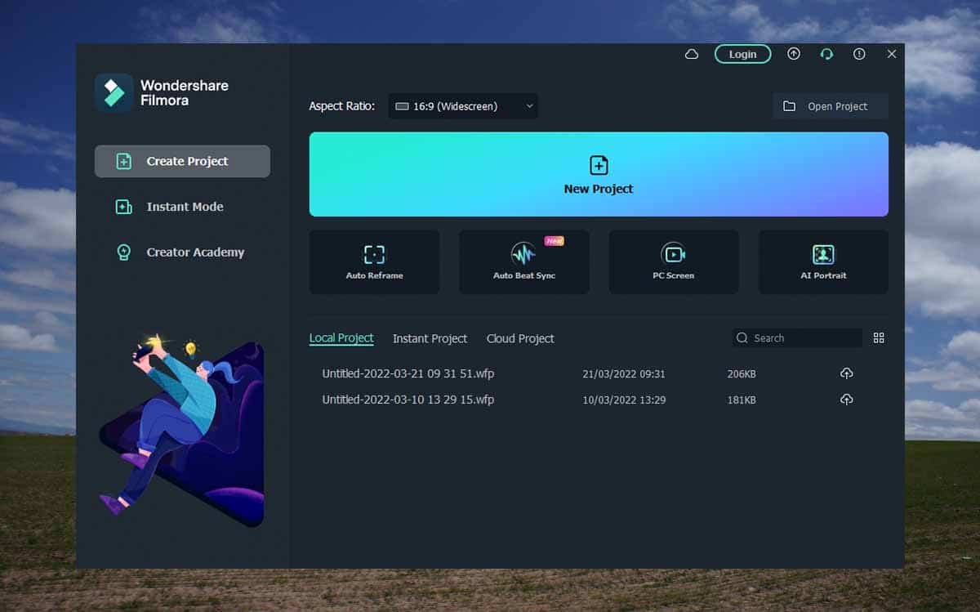Switch to grid view of projects
The image size is (980, 612).
(879, 337)
